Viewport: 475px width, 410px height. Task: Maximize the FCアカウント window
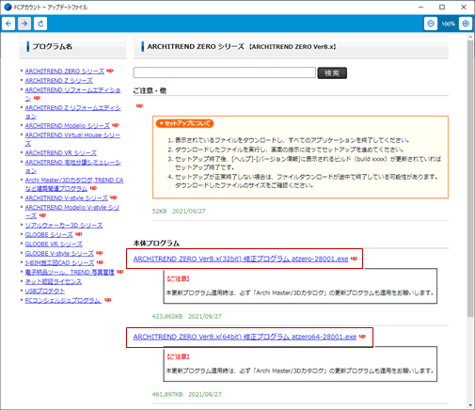tap(442, 7)
